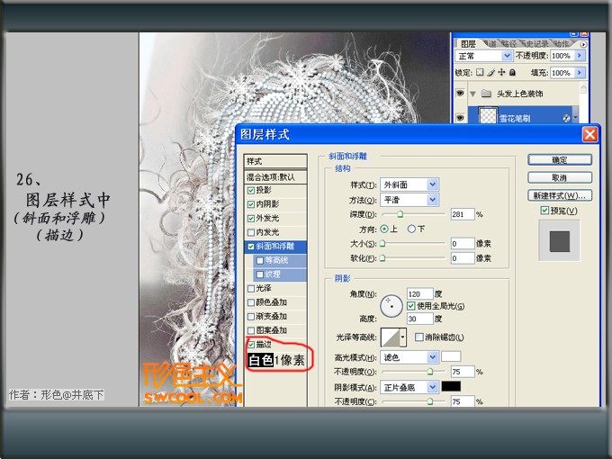Click the 确定 (OK) button

tap(560, 159)
